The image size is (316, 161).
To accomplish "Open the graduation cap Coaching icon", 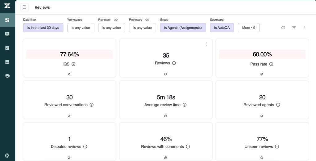I will pyautogui.click(x=7, y=76).
